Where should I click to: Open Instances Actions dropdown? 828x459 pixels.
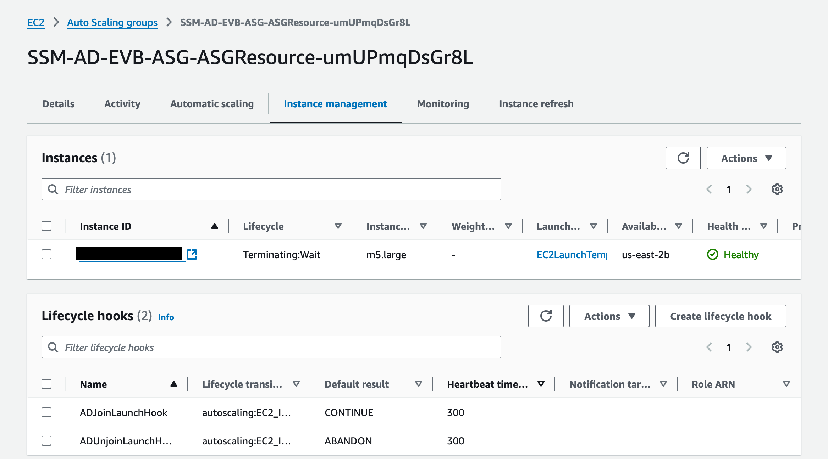click(746, 158)
